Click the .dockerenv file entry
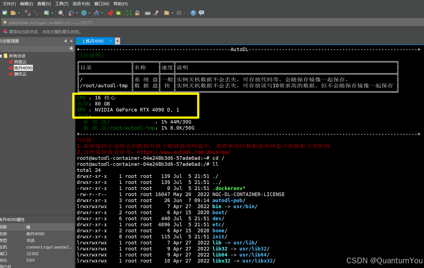The image size is (424, 268). pos(229,188)
